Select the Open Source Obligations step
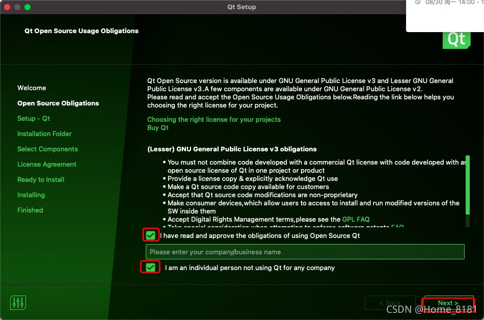The image size is (484, 320). (x=58, y=103)
